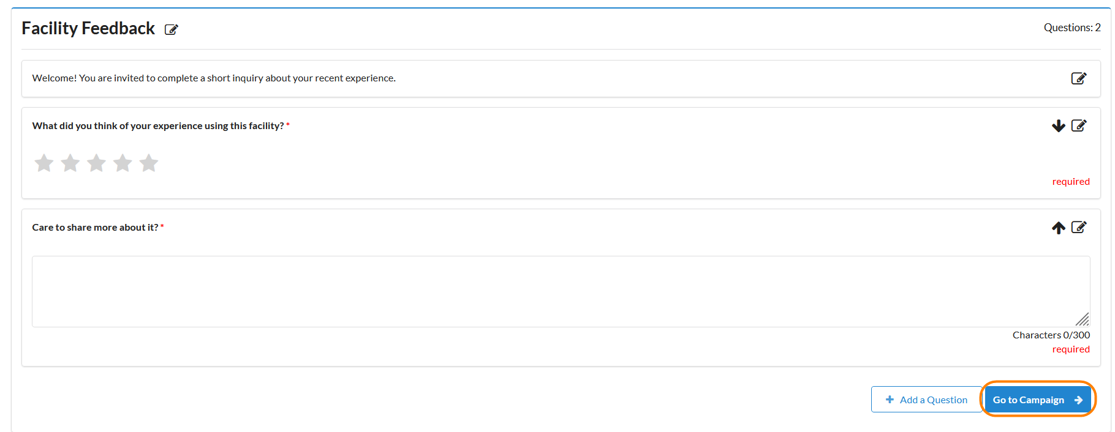Give a five star rating
Screen dimensions: 1115x432
(x=149, y=163)
